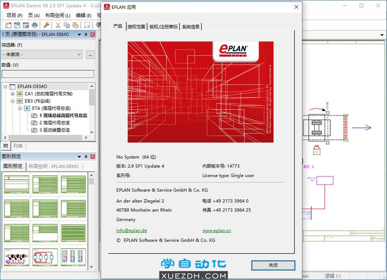The image size is (387, 280).
Task: Click tree scrollbar down arrow
Action: coord(92,132)
